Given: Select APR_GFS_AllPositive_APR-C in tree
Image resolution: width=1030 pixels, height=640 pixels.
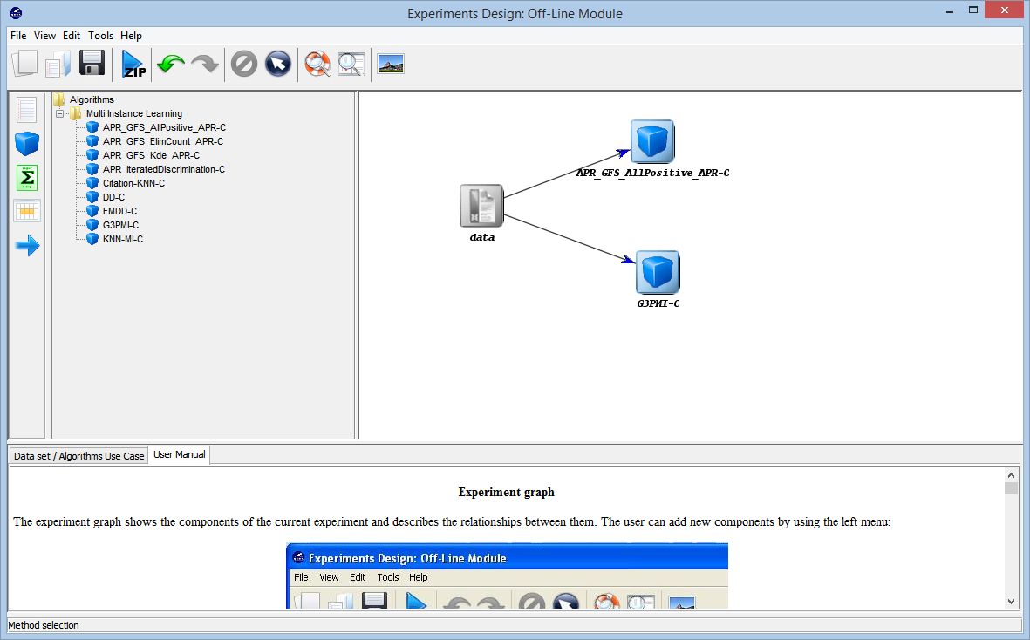Looking at the screenshot, I should coord(164,127).
